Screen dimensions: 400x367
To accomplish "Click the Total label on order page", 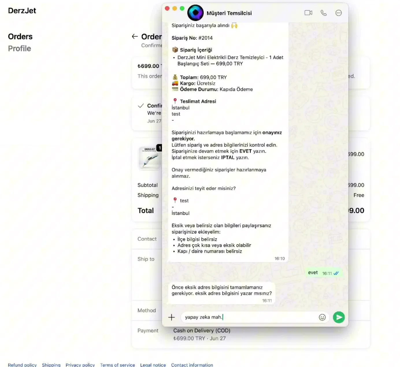I will click(x=146, y=211).
